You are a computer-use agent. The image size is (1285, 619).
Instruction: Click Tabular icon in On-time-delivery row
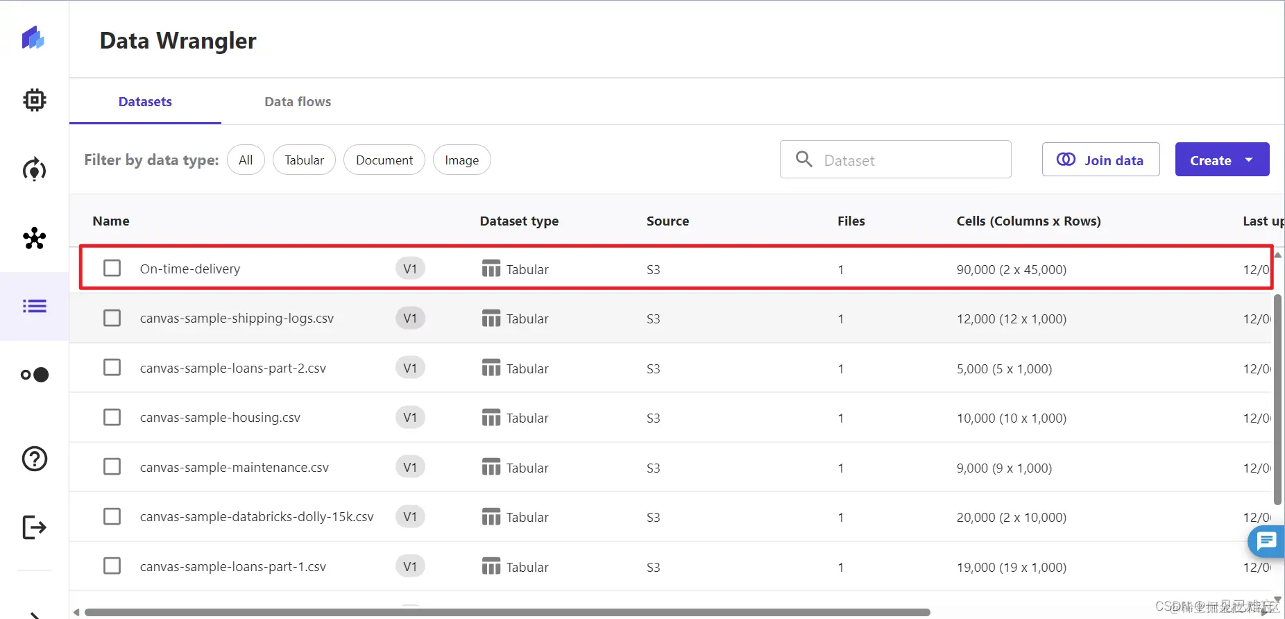[x=491, y=269]
